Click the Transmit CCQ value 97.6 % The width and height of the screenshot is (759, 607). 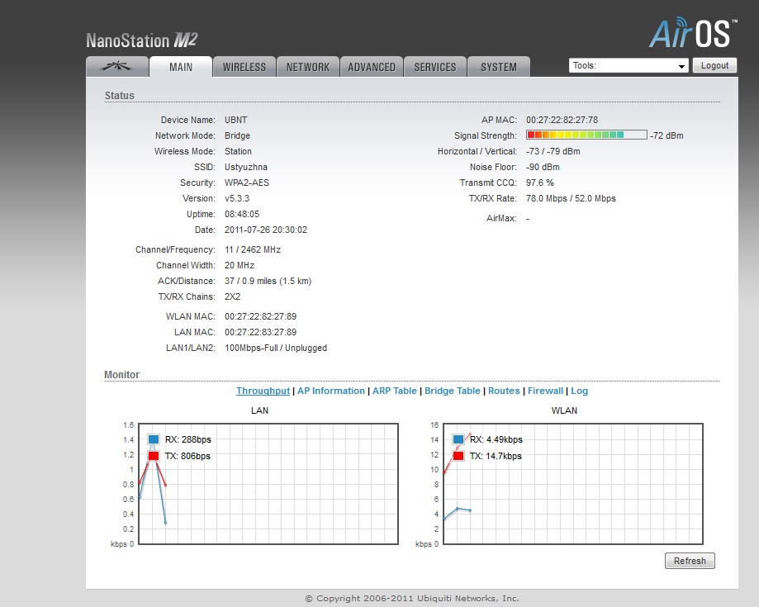pyautogui.click(x=540, y=183)
